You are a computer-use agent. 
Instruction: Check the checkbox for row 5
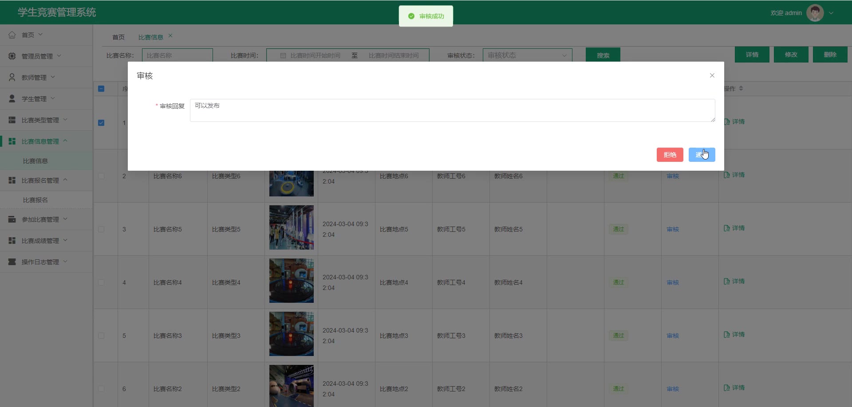pos(101,336)
